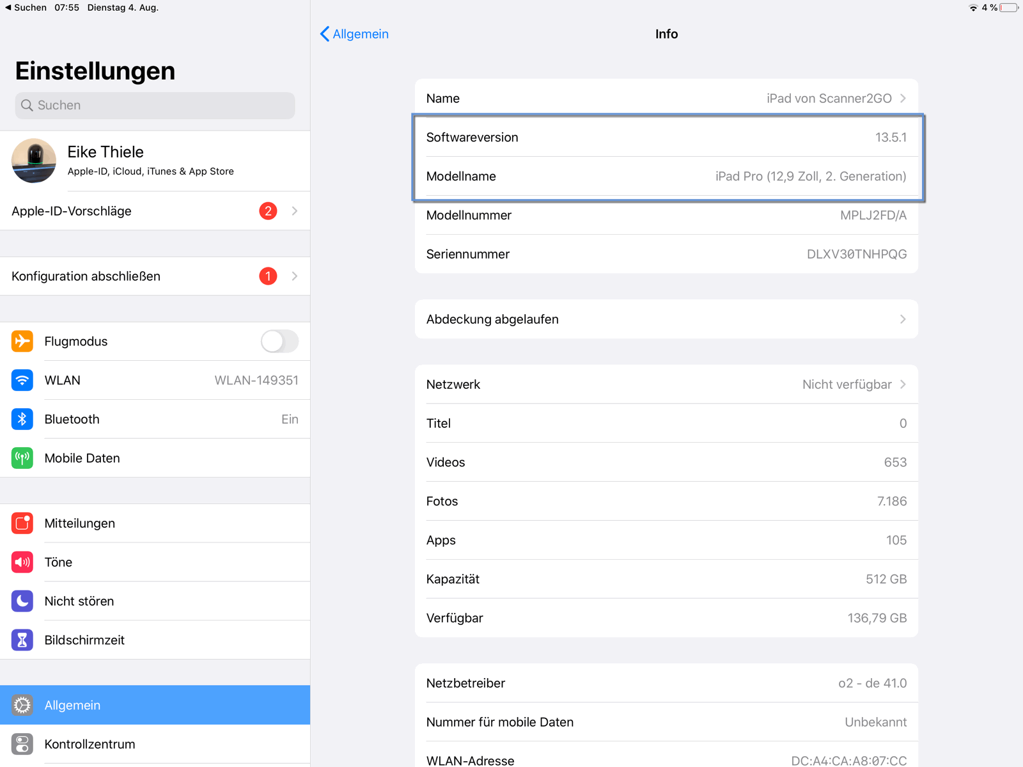This screenshot has width=1023, height=767.
Task: Open Abdeckung abgelaufen details
Action: pos(666,319)
